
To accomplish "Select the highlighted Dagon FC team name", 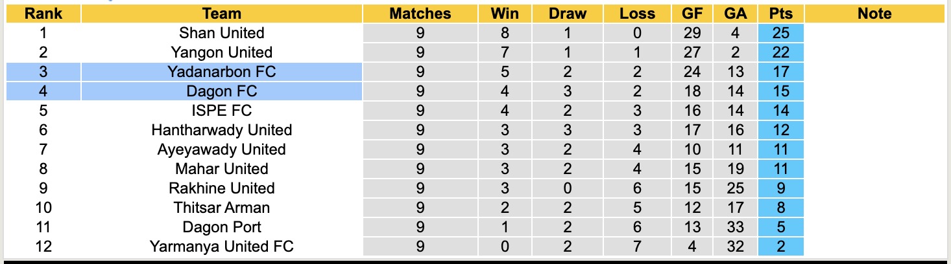I will (221, 91).
